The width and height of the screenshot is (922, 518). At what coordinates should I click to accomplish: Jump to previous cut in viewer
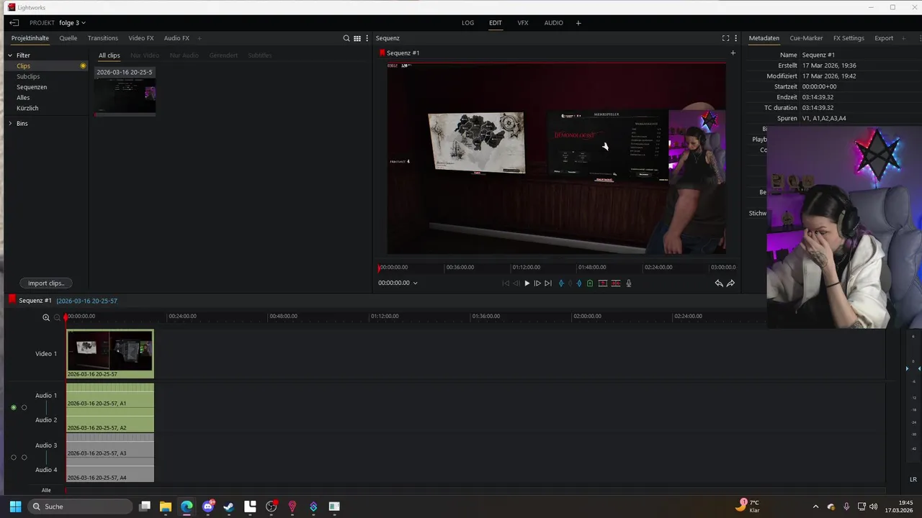coord(506,283)
